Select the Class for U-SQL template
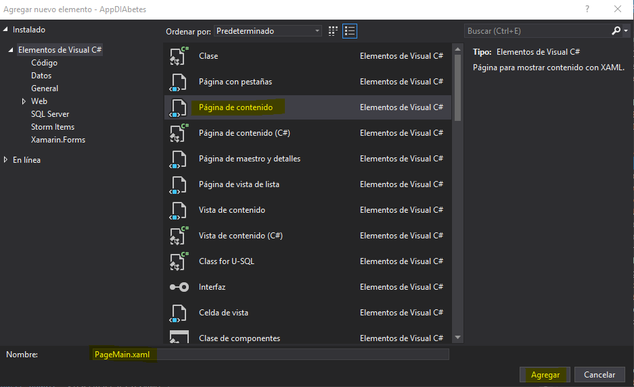Viewport: 634px width, 387px height. pos(227,261)
